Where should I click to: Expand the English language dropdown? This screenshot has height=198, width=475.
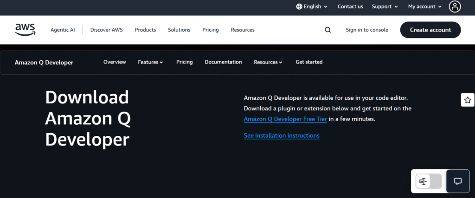click(x=312, y=6)
